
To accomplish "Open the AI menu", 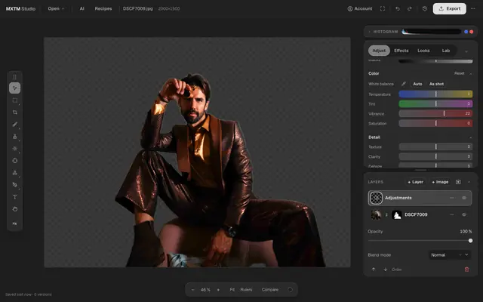I will [82, 8].
